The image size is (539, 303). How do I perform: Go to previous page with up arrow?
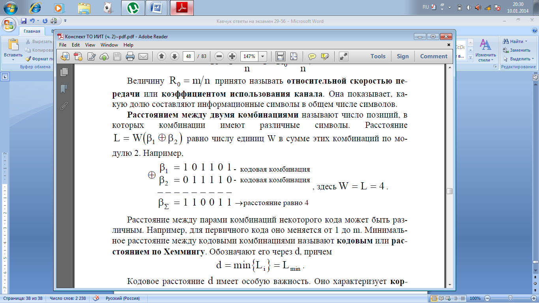tap(161, 56)
